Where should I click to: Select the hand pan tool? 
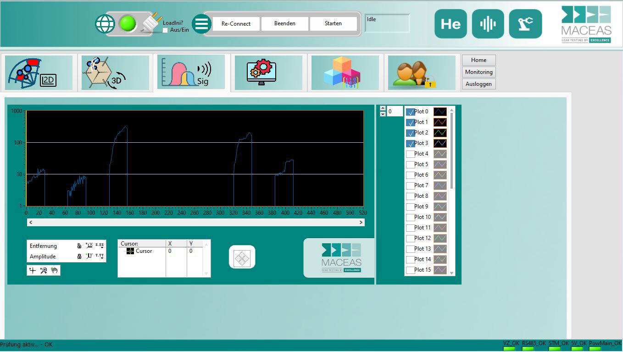click(55, 270)
